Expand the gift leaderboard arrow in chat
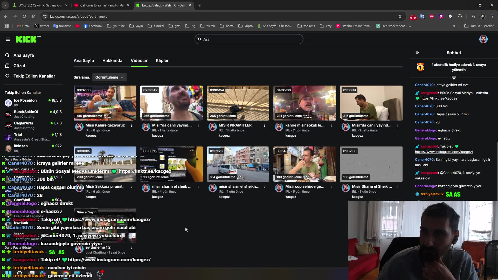Image resolution: width=498 pixels, height=280 pixels. pos(454,78)
